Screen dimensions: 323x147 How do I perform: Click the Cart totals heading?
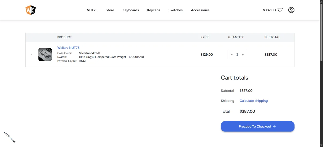click(x=234, y=78)
